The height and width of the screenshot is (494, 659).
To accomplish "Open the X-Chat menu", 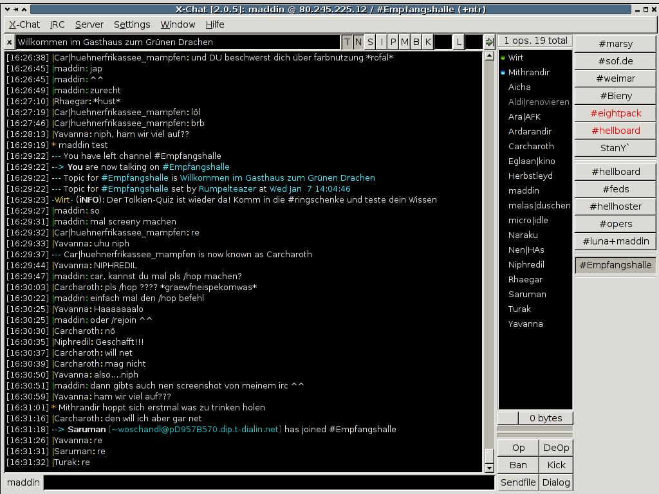I will pos(24,24).
